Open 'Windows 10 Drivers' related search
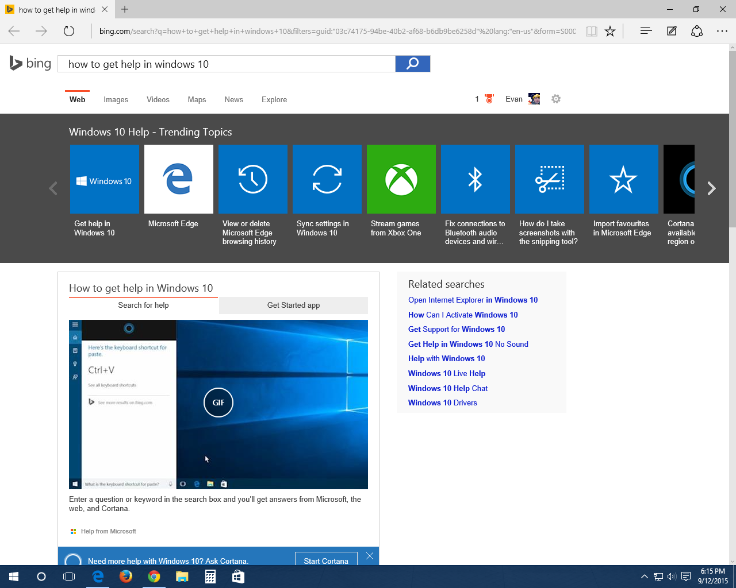 pyautogui.click(x=443, y=403)
